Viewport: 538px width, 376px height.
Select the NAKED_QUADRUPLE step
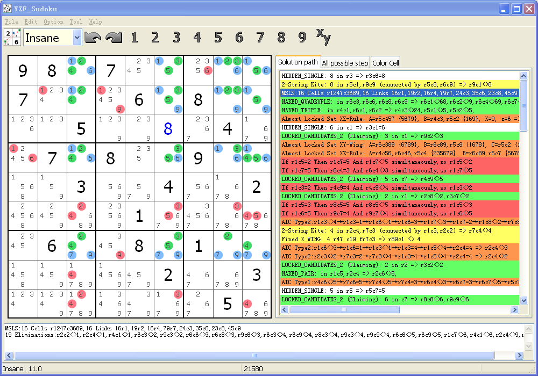pos(400,102)
